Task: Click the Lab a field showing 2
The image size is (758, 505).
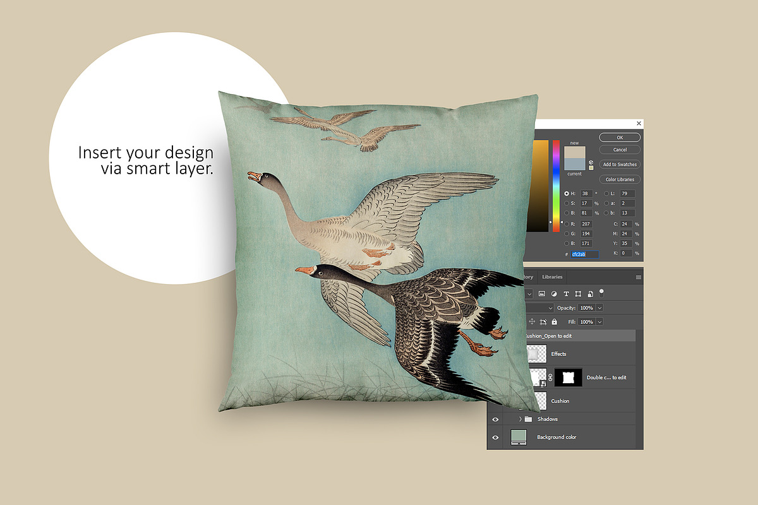Action: [x=627, y=203]
